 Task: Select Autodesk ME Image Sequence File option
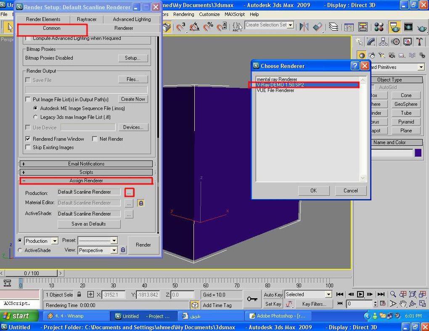click(35, 108)
